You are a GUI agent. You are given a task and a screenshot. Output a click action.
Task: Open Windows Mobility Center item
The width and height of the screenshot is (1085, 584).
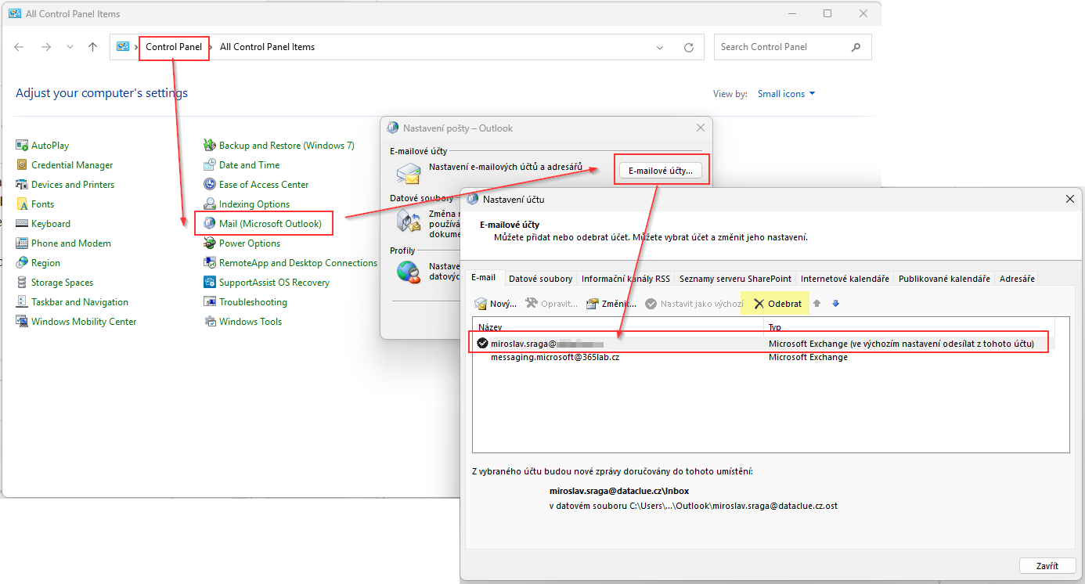76,322
